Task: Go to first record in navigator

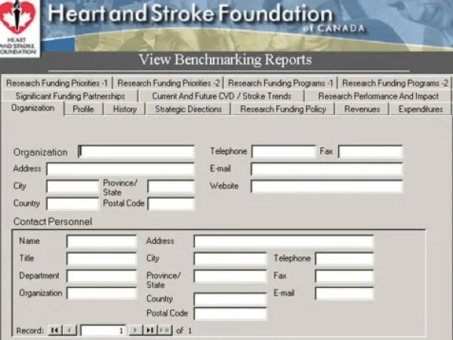Action: pyautogui.click(x=55, y=330)
